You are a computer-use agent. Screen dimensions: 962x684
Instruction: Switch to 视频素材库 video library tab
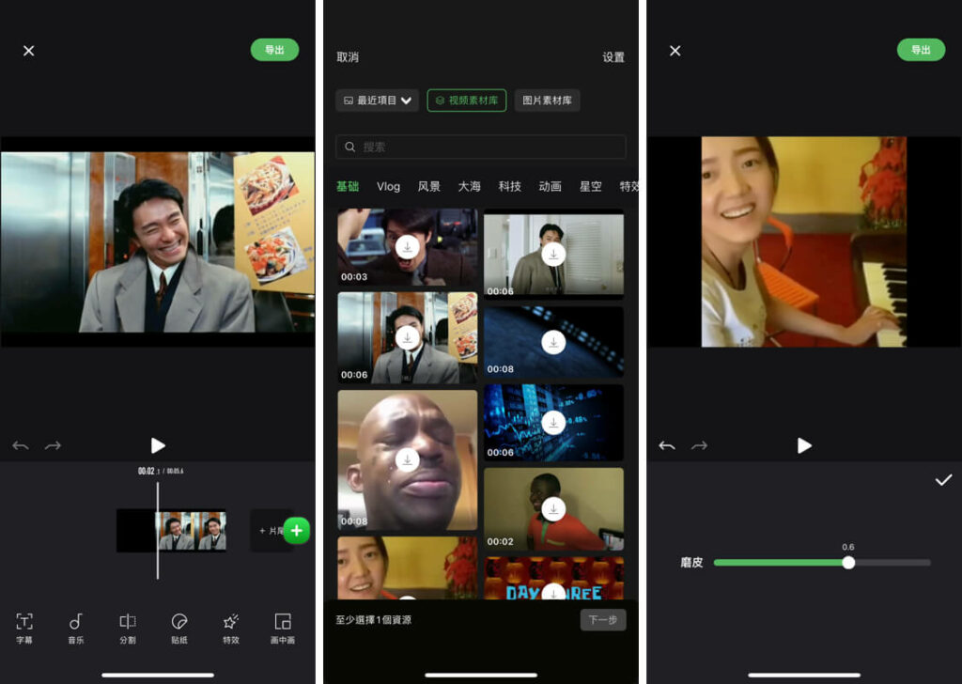click(466, 101)
